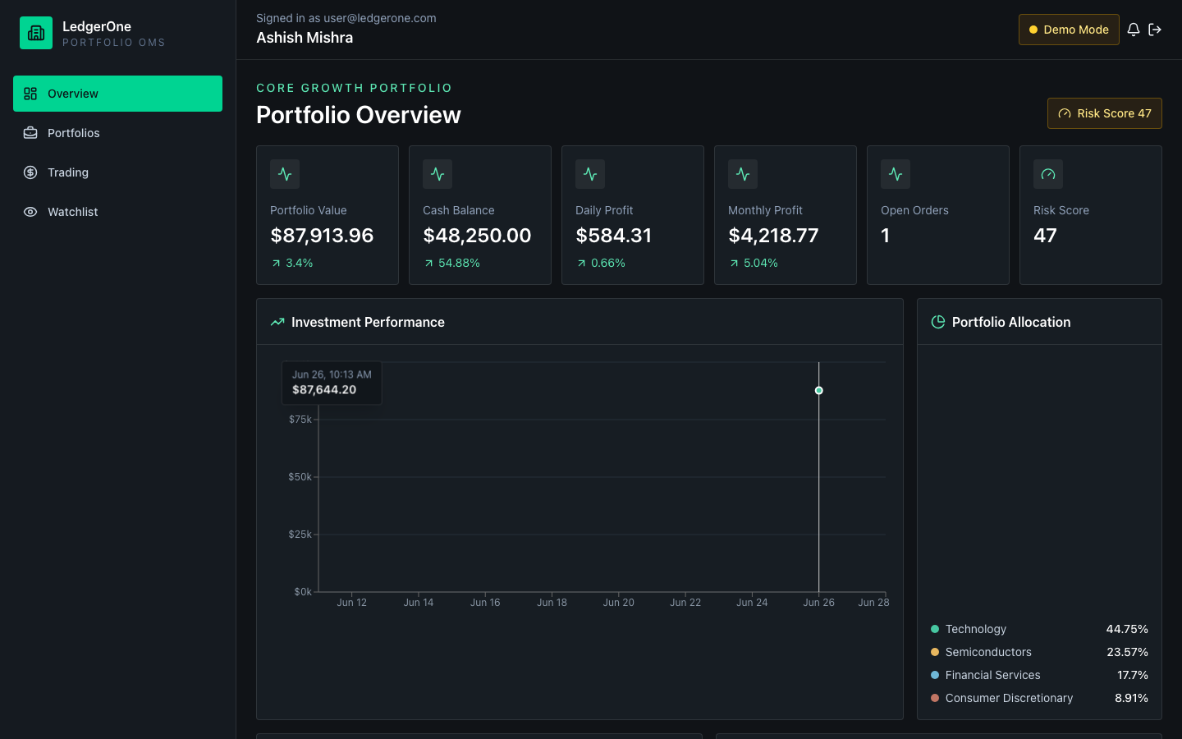The image size is (1182, 739).
Task: Click the Investment Performance title
Action: coord(368,323)
